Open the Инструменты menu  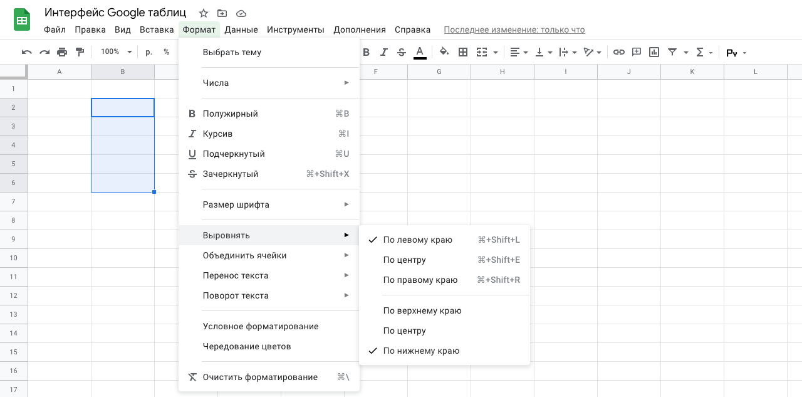296,29
